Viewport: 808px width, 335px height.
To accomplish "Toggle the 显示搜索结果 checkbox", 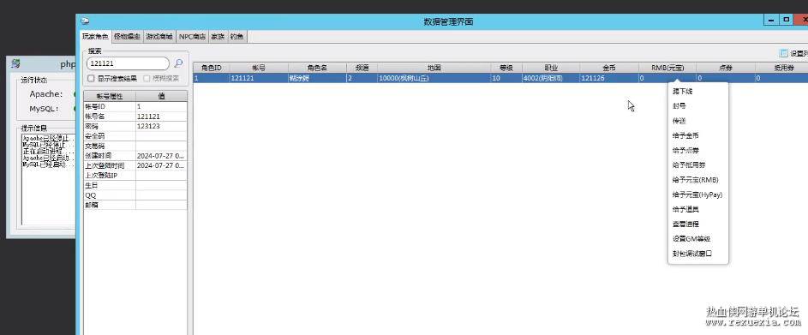I will (91, 78).
